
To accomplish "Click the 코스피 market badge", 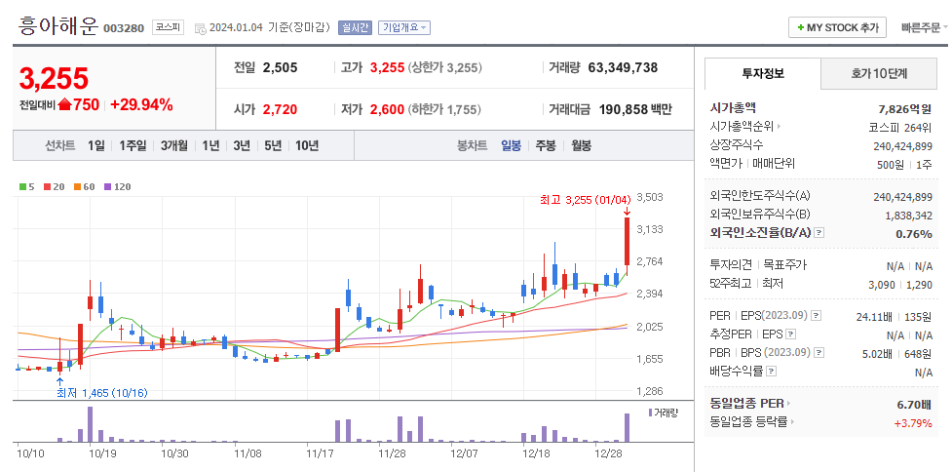I will point(168,27).
